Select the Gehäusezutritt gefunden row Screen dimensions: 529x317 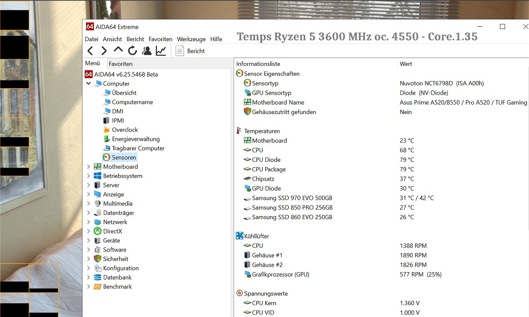pos(381,112)
